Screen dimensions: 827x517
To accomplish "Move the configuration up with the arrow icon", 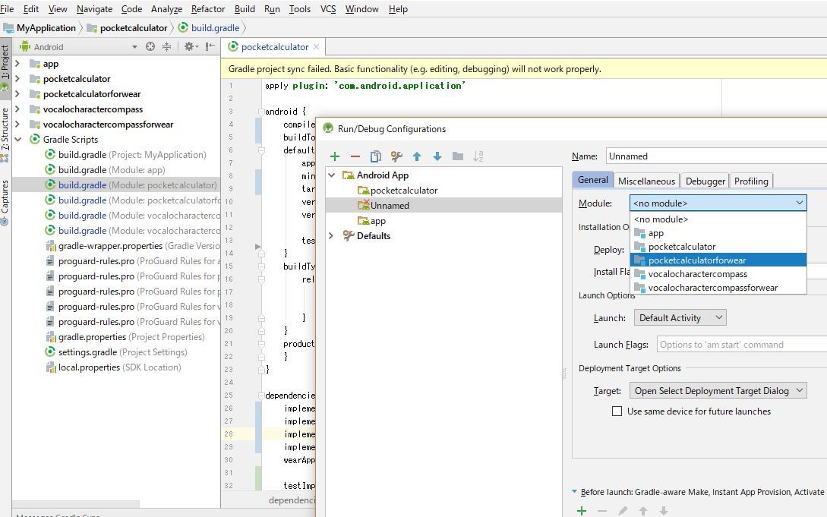I will coord(417,156).
